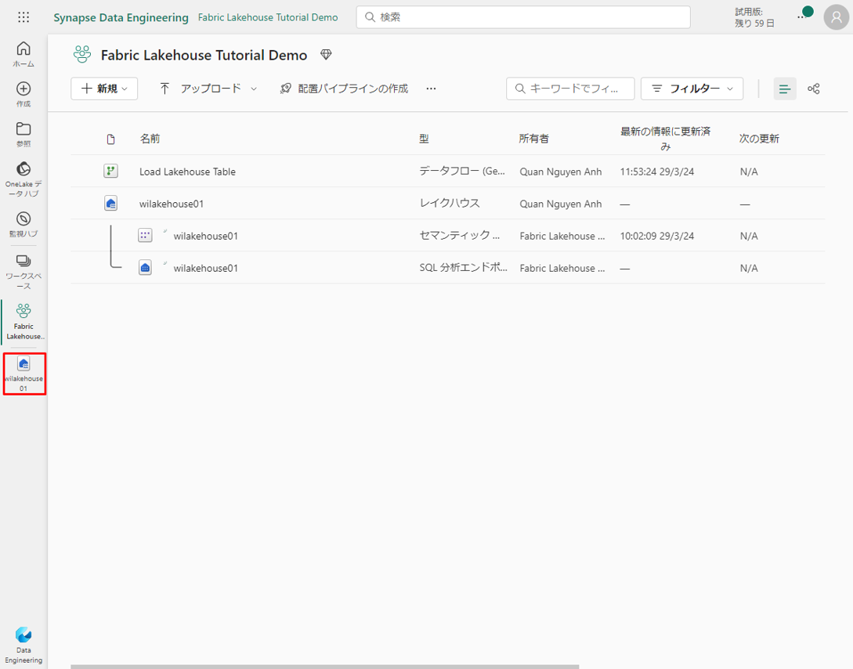Click trial status 残り 59 日 text
853x669 pixels.
coord(754,24)
